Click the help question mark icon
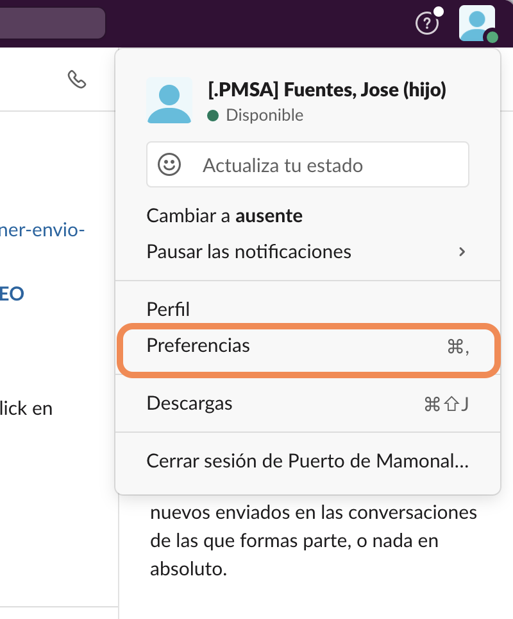Screen dimensions: 513x619 426,24
